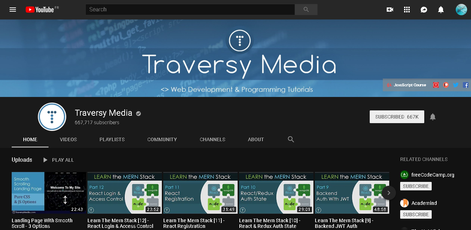Open Academind channel name link
The image size is (471, 230).
[x=424, y=203]
